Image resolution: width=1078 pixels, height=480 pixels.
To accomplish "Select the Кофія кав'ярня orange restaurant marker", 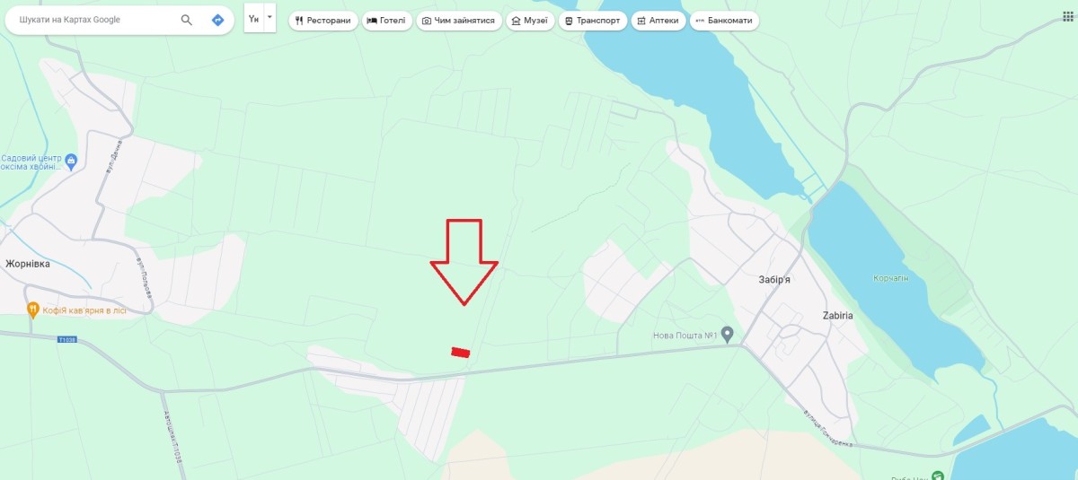I will click(x=33, y=310).
